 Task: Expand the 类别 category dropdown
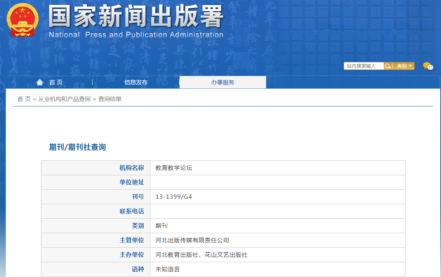404,66
